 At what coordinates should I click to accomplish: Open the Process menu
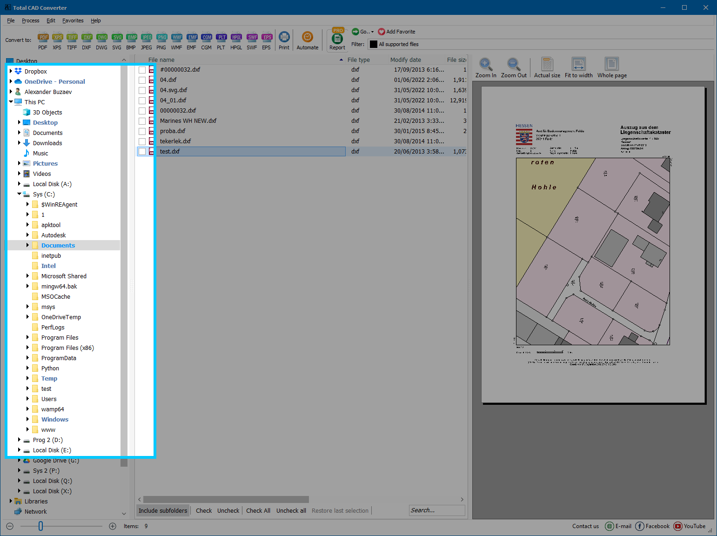point(30,20)
